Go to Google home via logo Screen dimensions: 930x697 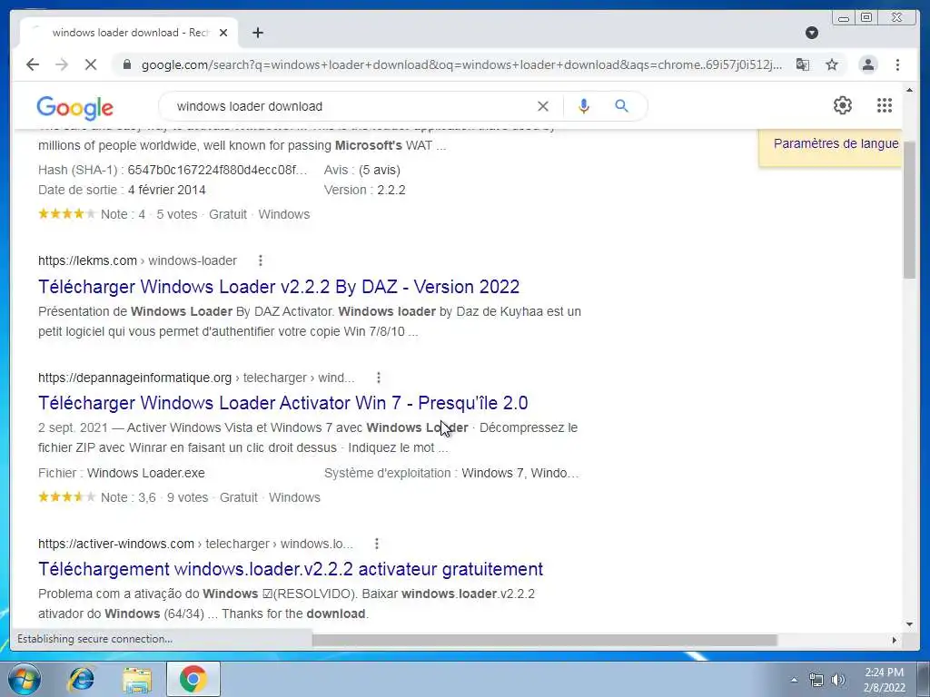click(74, 107)
